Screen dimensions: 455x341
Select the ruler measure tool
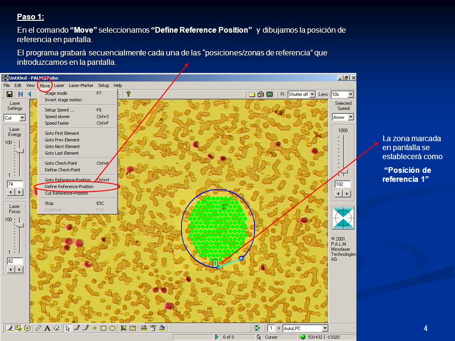(38, 328)
